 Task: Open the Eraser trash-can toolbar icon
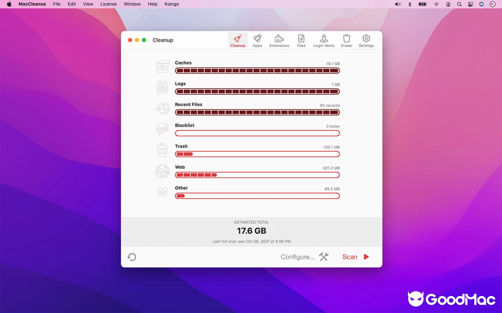(346, 39)
